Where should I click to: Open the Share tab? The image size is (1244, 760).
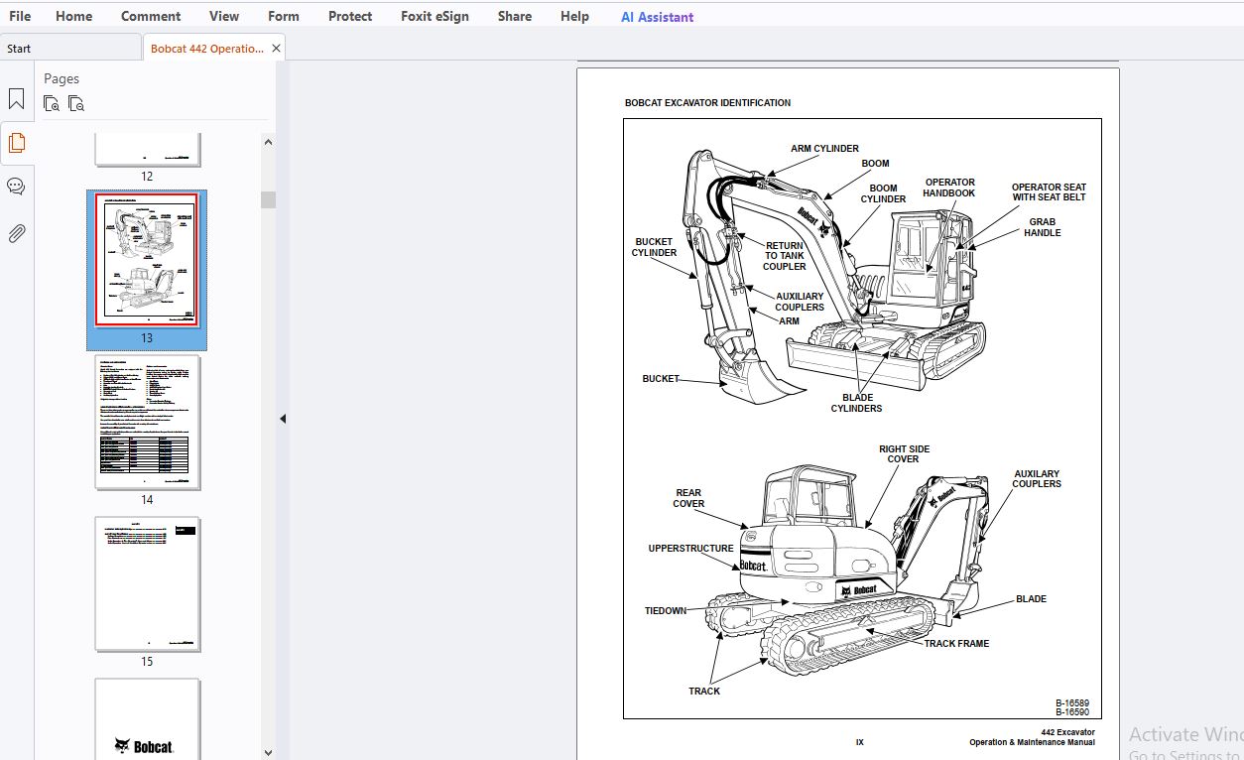coord(515,16)
